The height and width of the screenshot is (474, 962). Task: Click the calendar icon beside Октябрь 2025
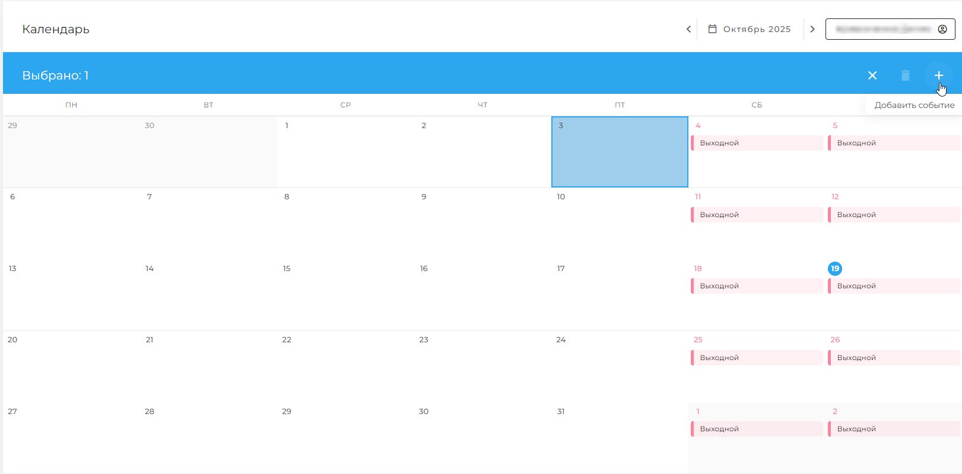pyautogui.click(x=712, y=29)
